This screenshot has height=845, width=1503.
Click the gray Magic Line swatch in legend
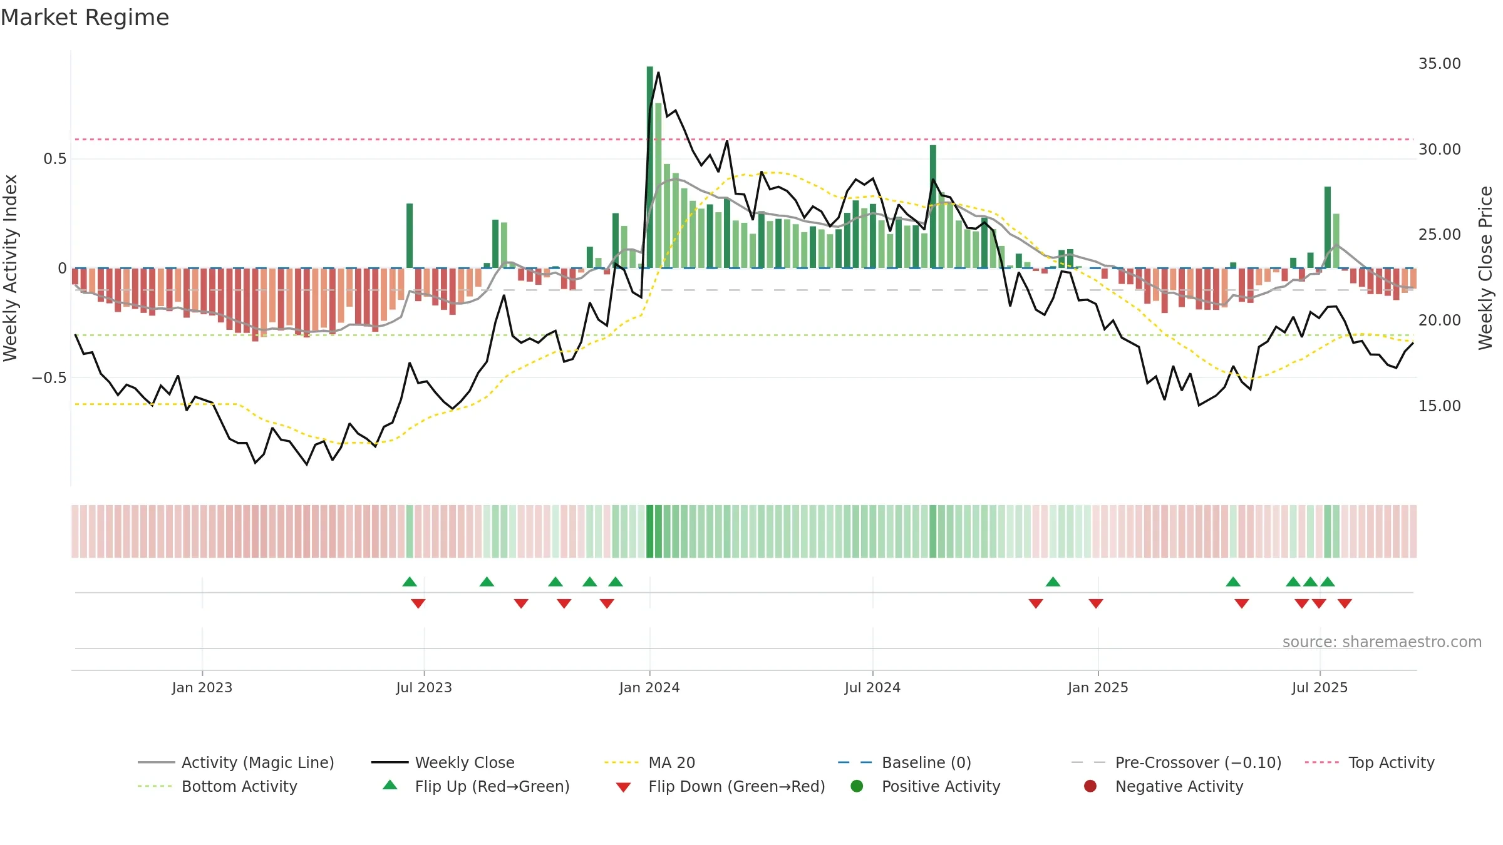click(156, 762)
